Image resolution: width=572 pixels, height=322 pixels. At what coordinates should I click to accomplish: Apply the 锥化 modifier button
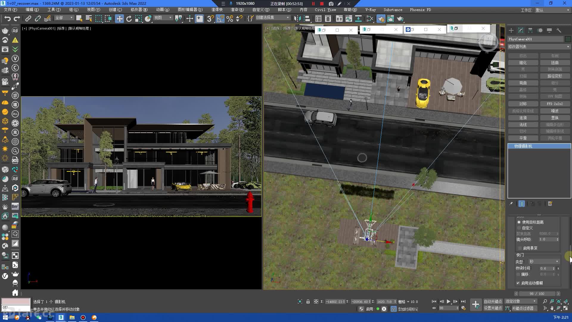[523, 63]
